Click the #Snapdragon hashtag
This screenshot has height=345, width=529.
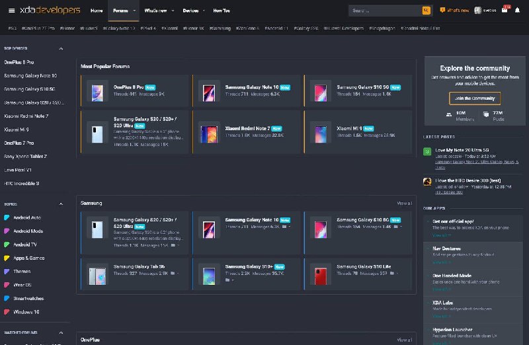pyautogui.click(x=382, y=28)
